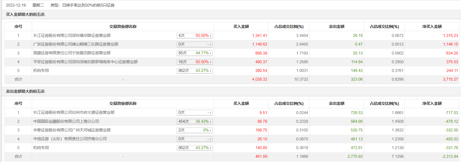Open 长江证券深圳福华路证券营业部 link
461x162 pixels.
point(72,36)
